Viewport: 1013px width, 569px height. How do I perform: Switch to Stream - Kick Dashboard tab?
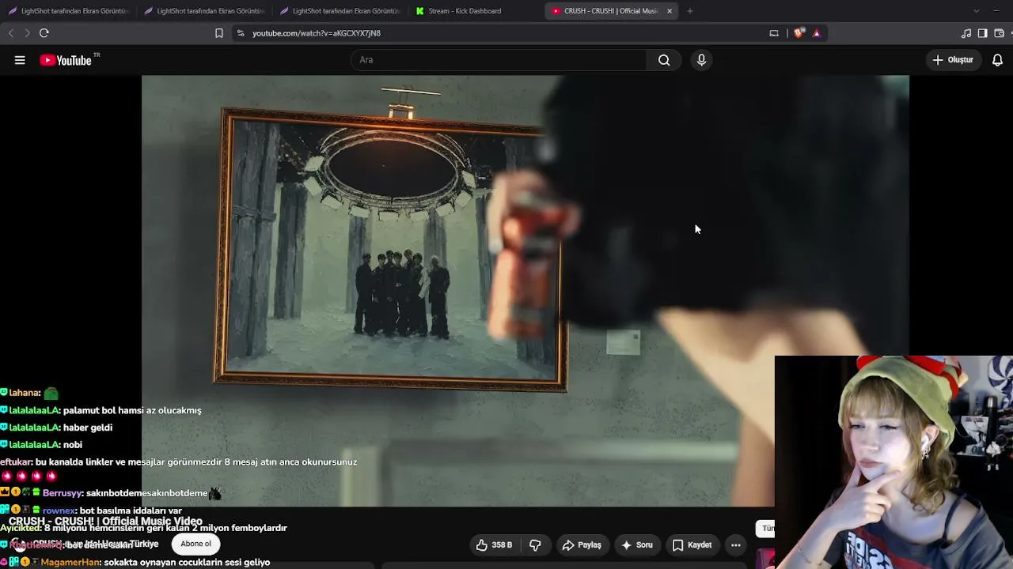click(475, 11)
